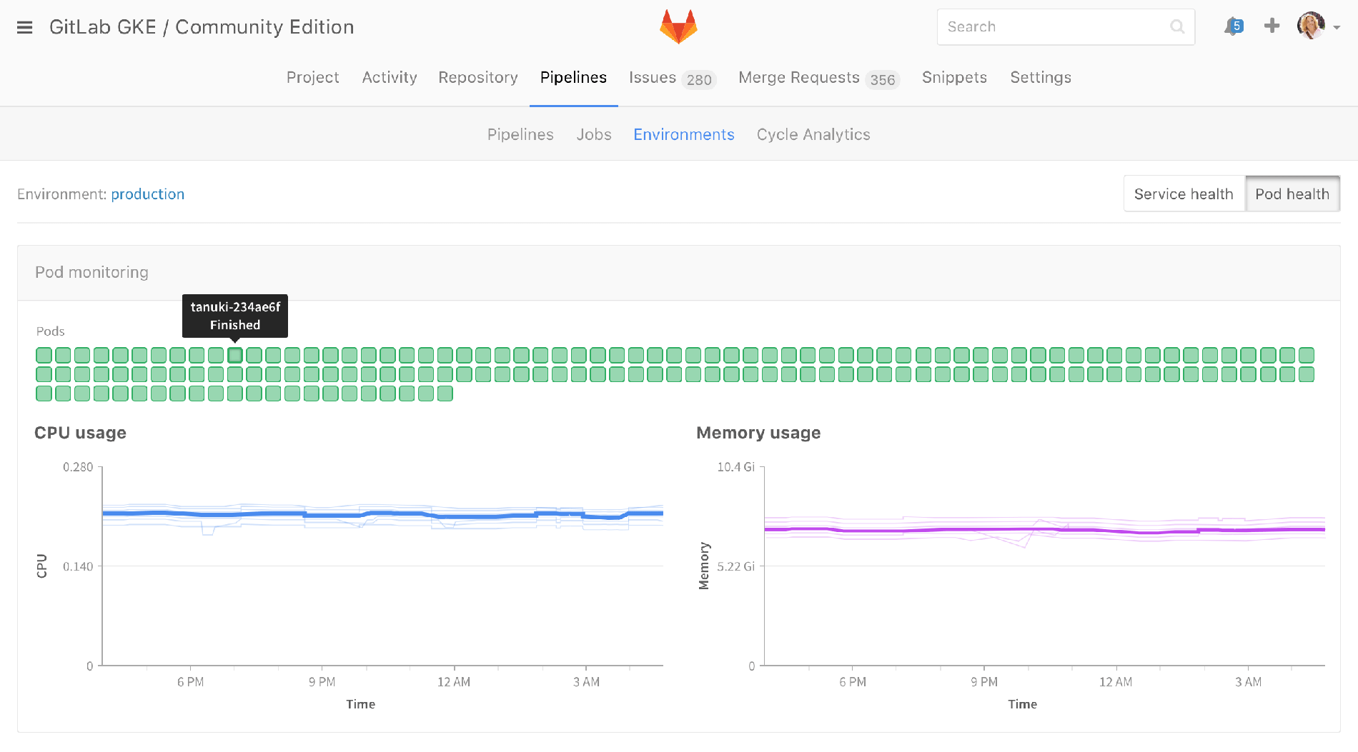Click the search magnifier icon
Image resolution: width=1358 pixels, height=752 pixels.
coord(1176,27)
